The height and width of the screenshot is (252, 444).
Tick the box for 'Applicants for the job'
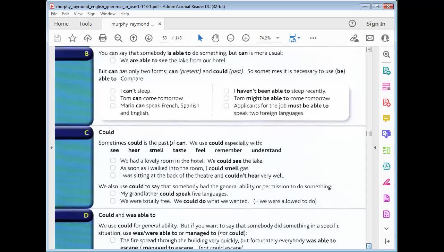(226, 106)
